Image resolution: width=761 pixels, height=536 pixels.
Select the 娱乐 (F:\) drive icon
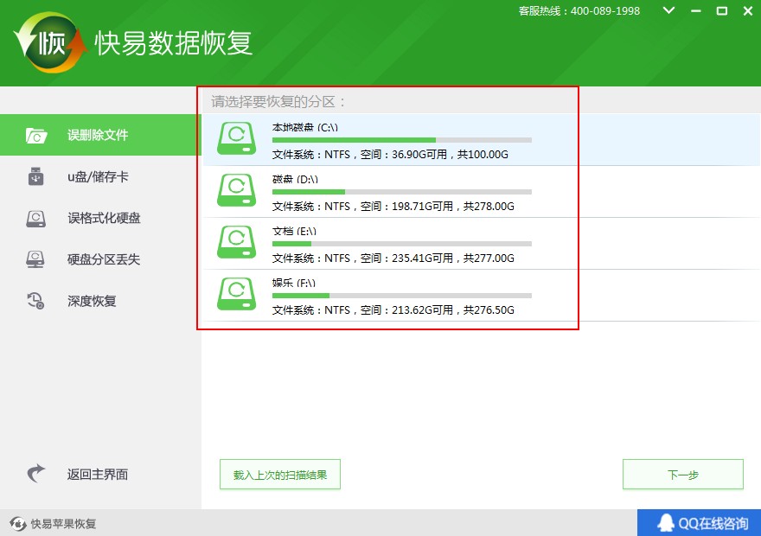236,294
